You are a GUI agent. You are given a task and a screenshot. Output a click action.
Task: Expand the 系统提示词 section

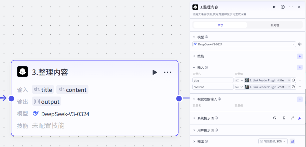(194, 118)
